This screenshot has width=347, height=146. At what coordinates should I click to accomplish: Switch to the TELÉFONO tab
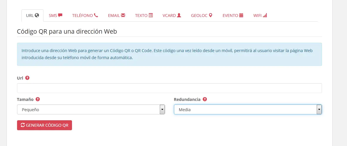click(85, 16)
